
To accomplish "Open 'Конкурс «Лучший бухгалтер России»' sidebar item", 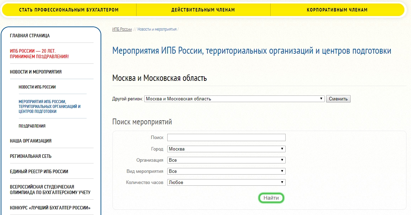I will (x=50, y=208).
